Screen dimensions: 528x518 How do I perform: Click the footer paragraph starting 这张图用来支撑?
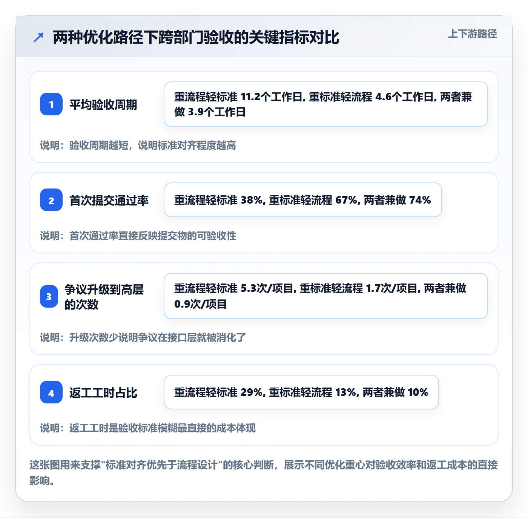tap(264, 473)
